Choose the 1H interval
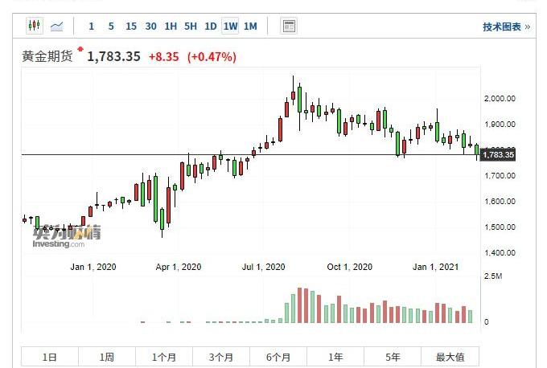This screenshot has height=368, width=547. (171, 27)
